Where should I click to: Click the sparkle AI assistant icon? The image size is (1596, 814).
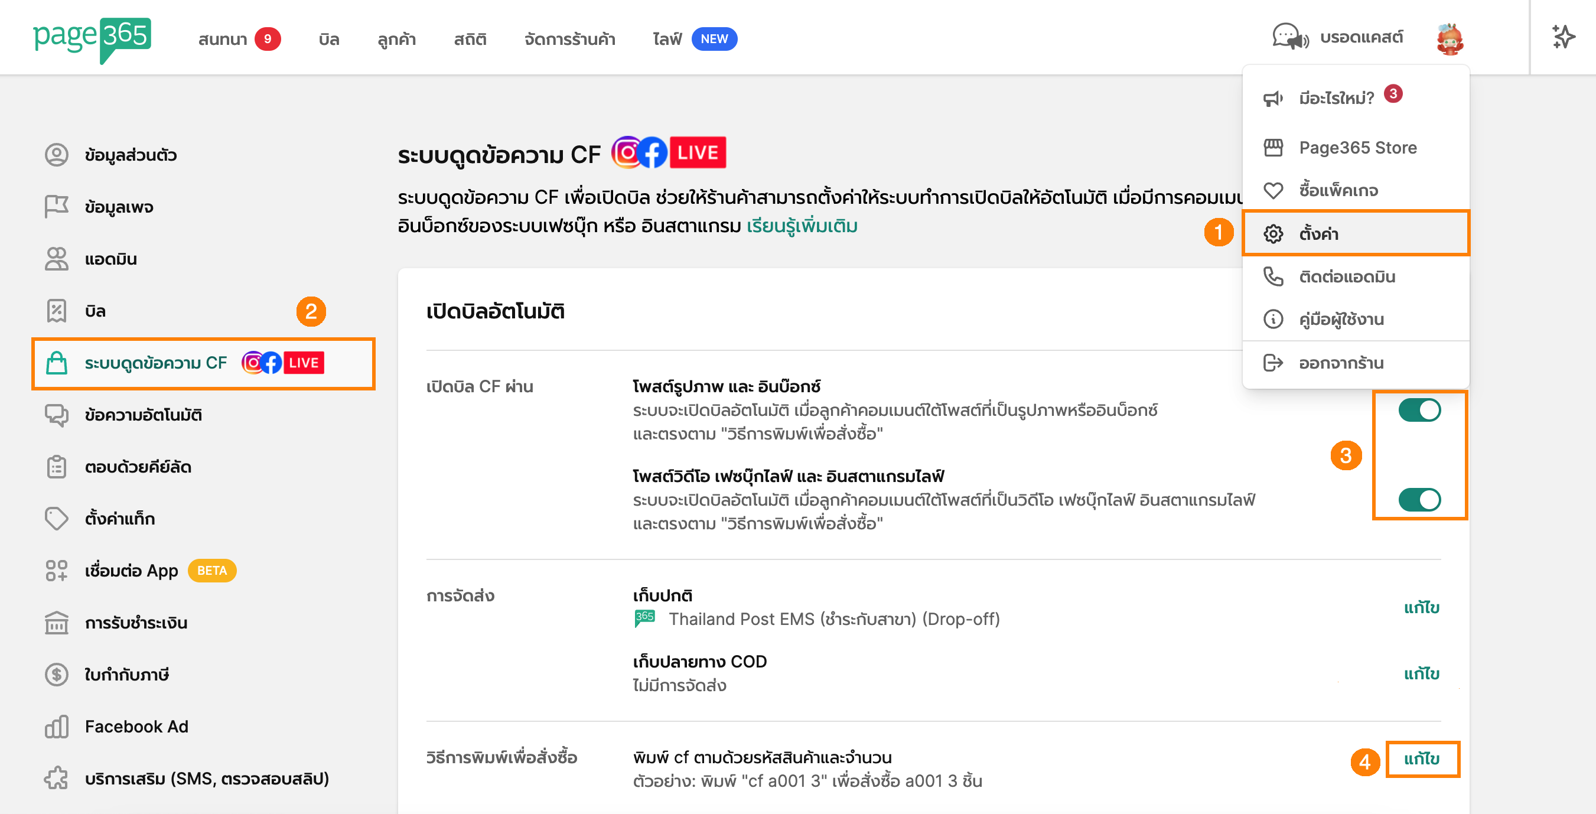click(1562, 37)
